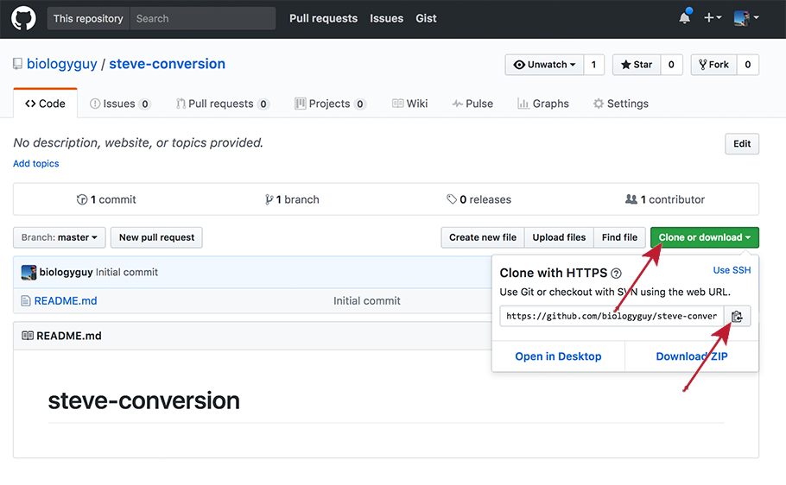Viewport: 786px width, 485px height.
Task: Click the GitHub Octocat logo
Action: 23,18
